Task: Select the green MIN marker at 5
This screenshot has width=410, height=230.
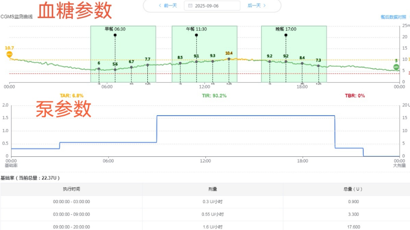Action: (x=396, y=67)
